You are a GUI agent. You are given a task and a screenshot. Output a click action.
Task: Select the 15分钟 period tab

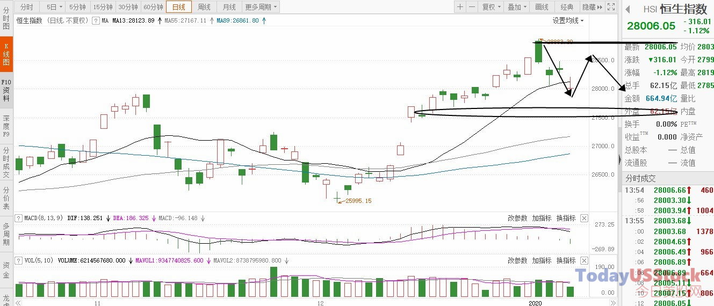click(x=103, y=7)
